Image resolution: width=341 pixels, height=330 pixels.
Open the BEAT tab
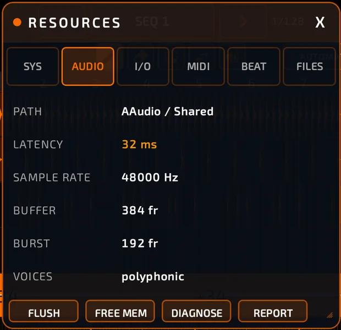point(254,67)
